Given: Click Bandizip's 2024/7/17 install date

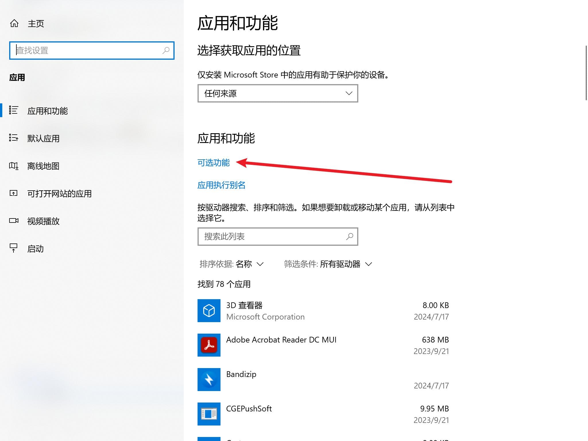Looking at the screenshot, I should 431,386.
